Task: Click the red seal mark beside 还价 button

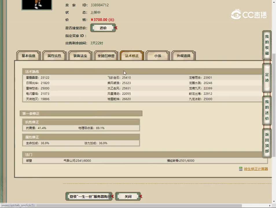Action: [116, 28]
